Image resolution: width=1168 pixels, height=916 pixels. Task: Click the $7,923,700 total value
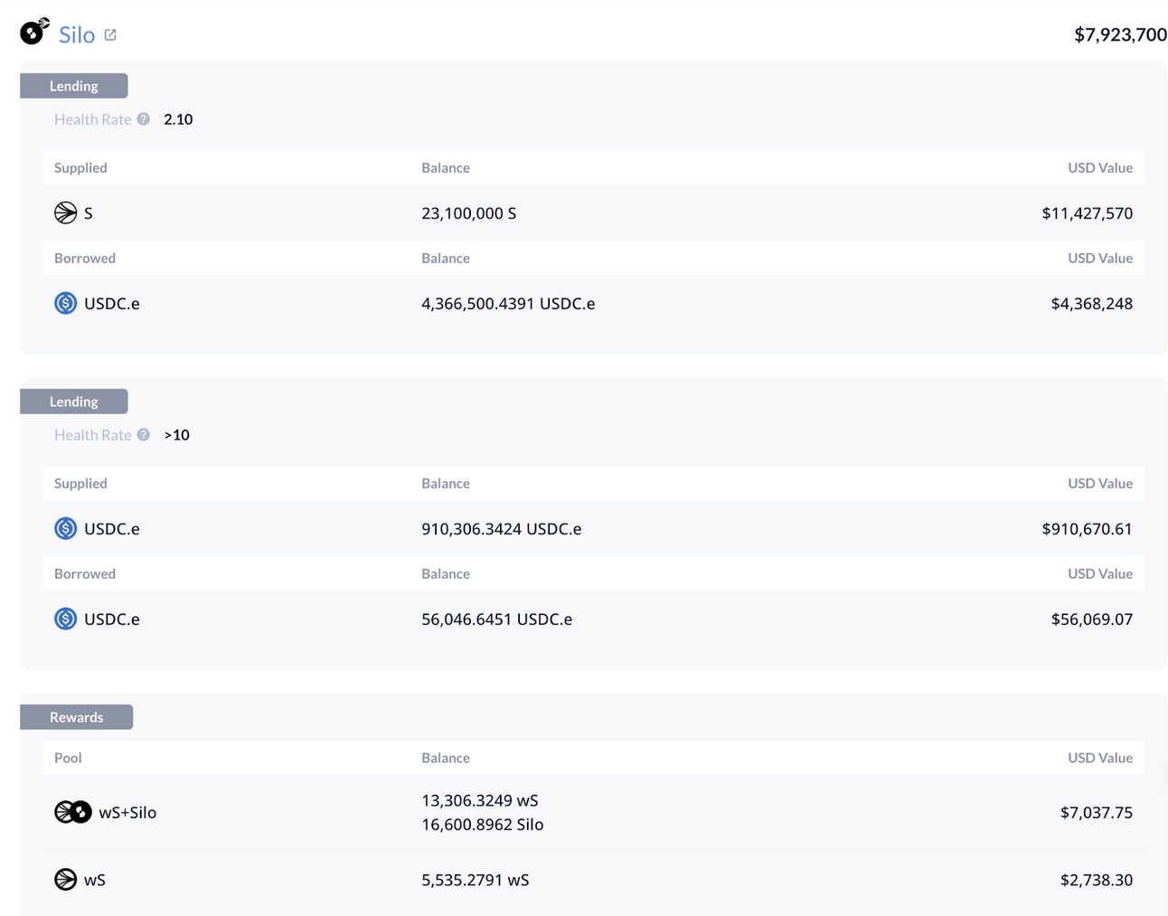[1120, 34]
